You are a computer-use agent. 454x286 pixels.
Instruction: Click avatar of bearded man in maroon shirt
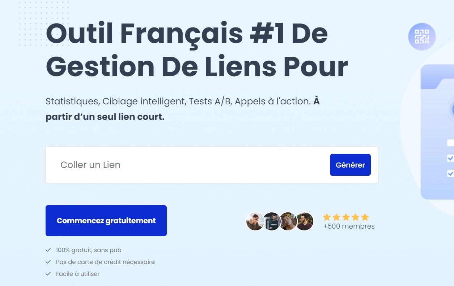(x=305, y=221)
